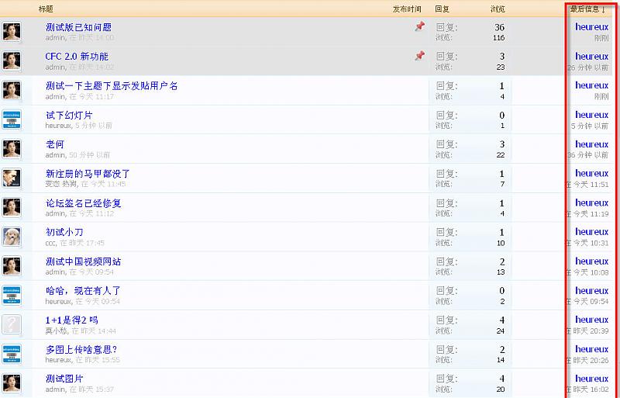Click the pin icon on CFC 2.0 新功能 row
This screenshot has height=398, width=620.
[x=419, y=56]
